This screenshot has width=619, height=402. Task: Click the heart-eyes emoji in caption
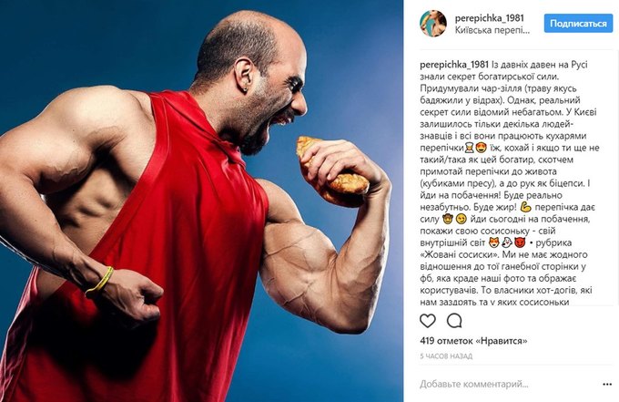click(481, 148)
